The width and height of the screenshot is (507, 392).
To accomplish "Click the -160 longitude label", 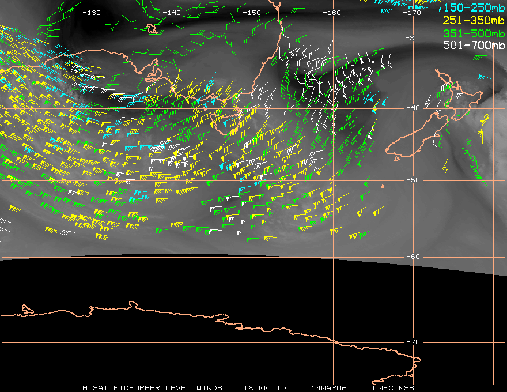I will pos(332,13).
